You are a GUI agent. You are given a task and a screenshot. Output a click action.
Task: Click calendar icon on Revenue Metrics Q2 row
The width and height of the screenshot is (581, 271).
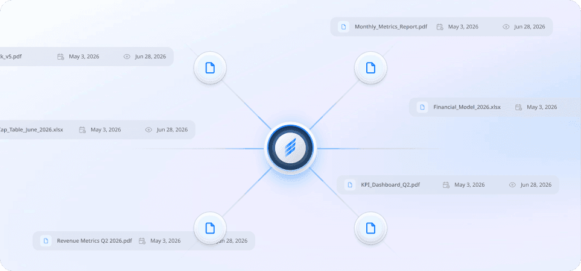(x=142, y=241)
